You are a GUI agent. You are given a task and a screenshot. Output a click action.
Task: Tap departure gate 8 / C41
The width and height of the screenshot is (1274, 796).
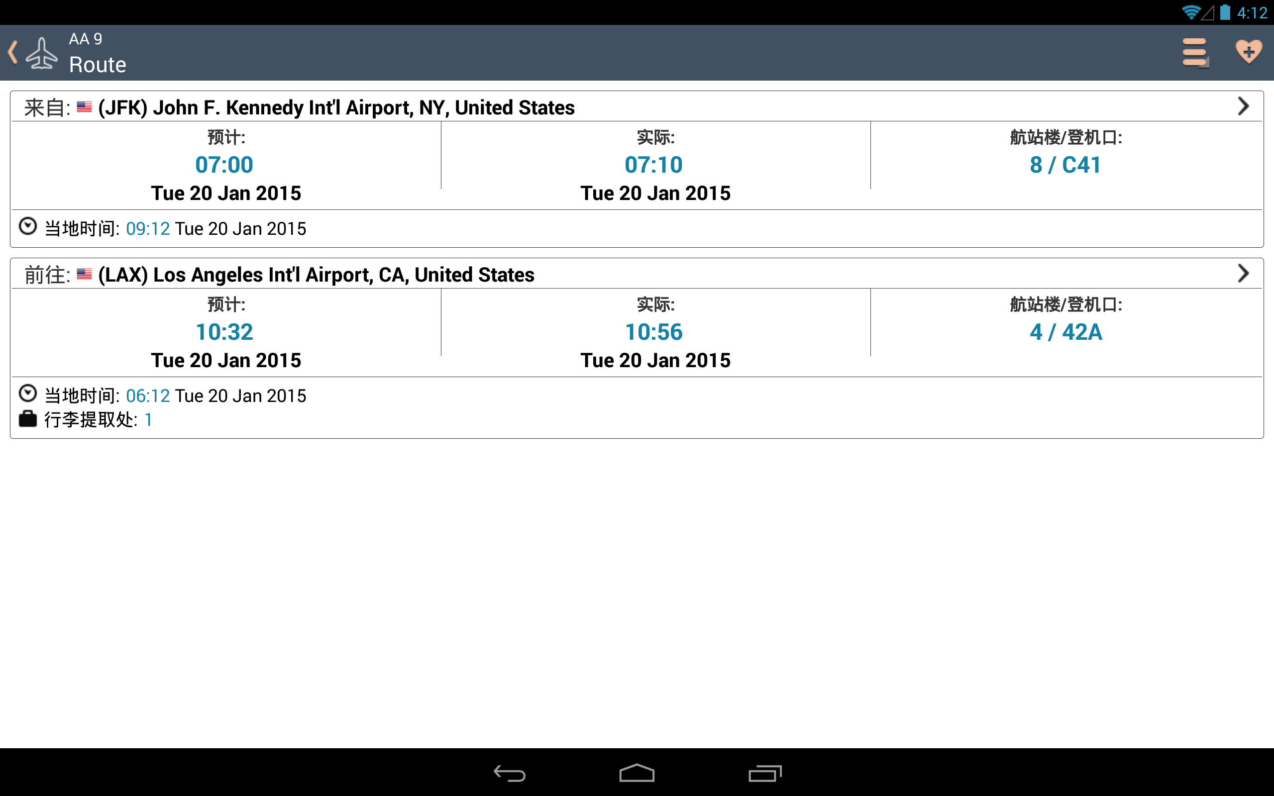click(x=1065, y=165)
